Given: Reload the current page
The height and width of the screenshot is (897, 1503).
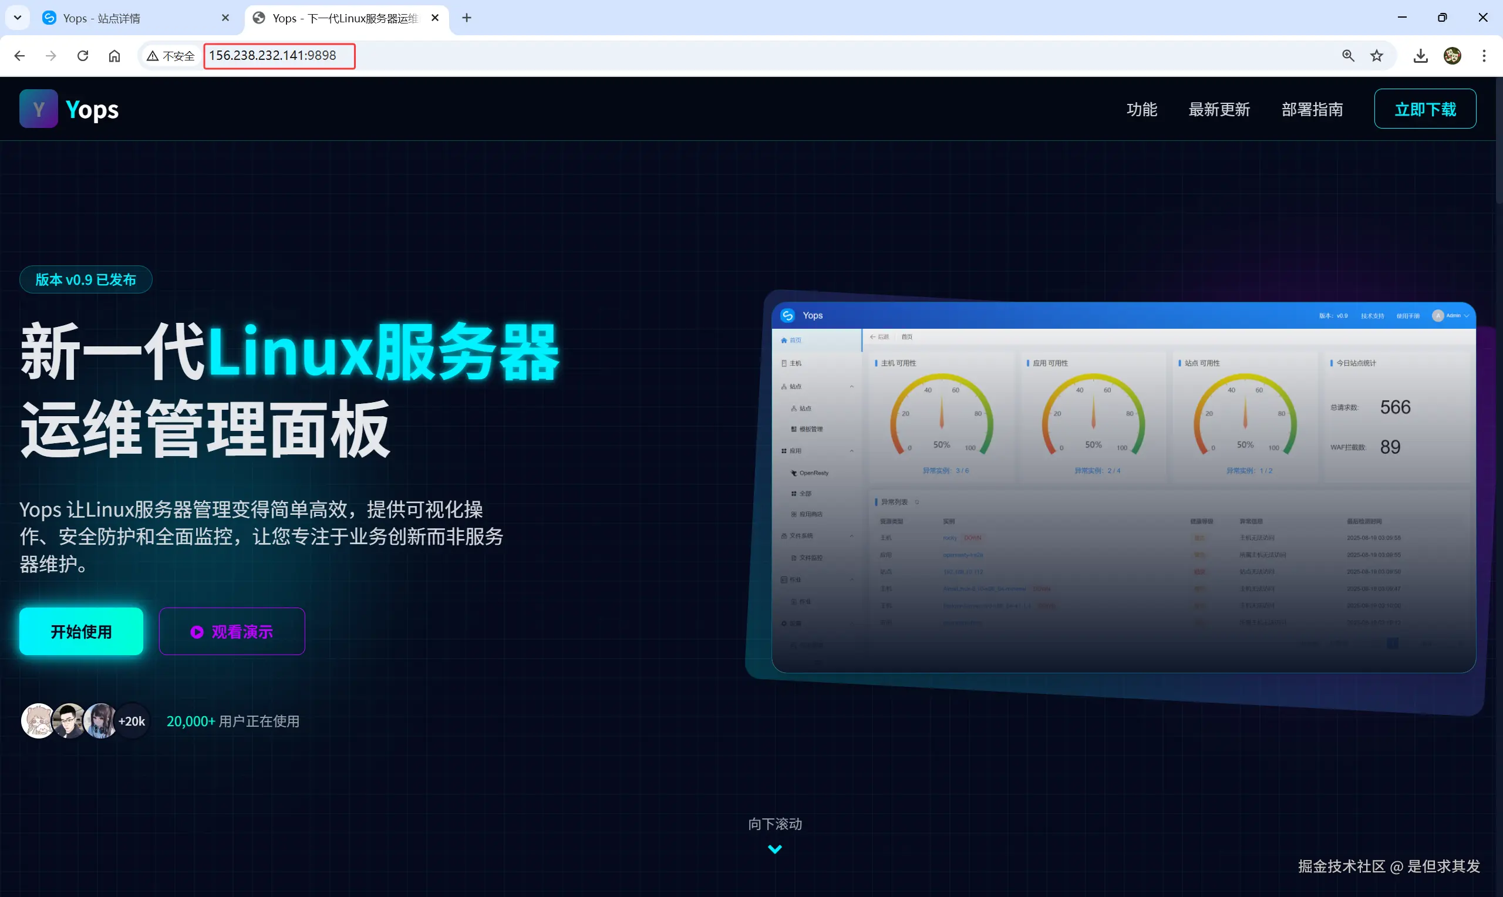Looking at the screenshot, I should [x=83, y=56].
